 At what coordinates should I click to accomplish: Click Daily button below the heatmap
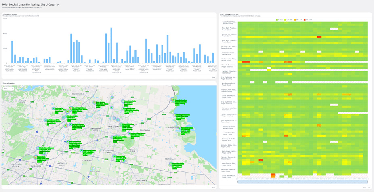(x=364, y=188)
